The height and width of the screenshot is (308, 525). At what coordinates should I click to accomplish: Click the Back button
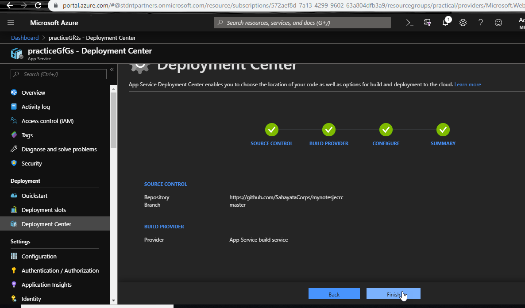click(x=334, y=294)
